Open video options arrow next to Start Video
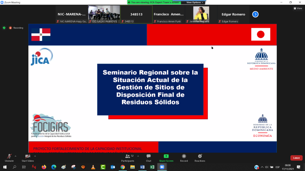The image size is (305, 171). point(35,156)
